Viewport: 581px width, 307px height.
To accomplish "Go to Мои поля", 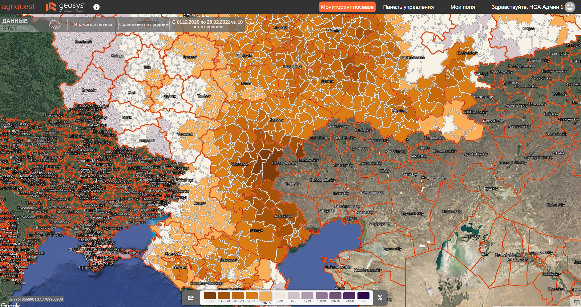I will click(x=462, y=7).
